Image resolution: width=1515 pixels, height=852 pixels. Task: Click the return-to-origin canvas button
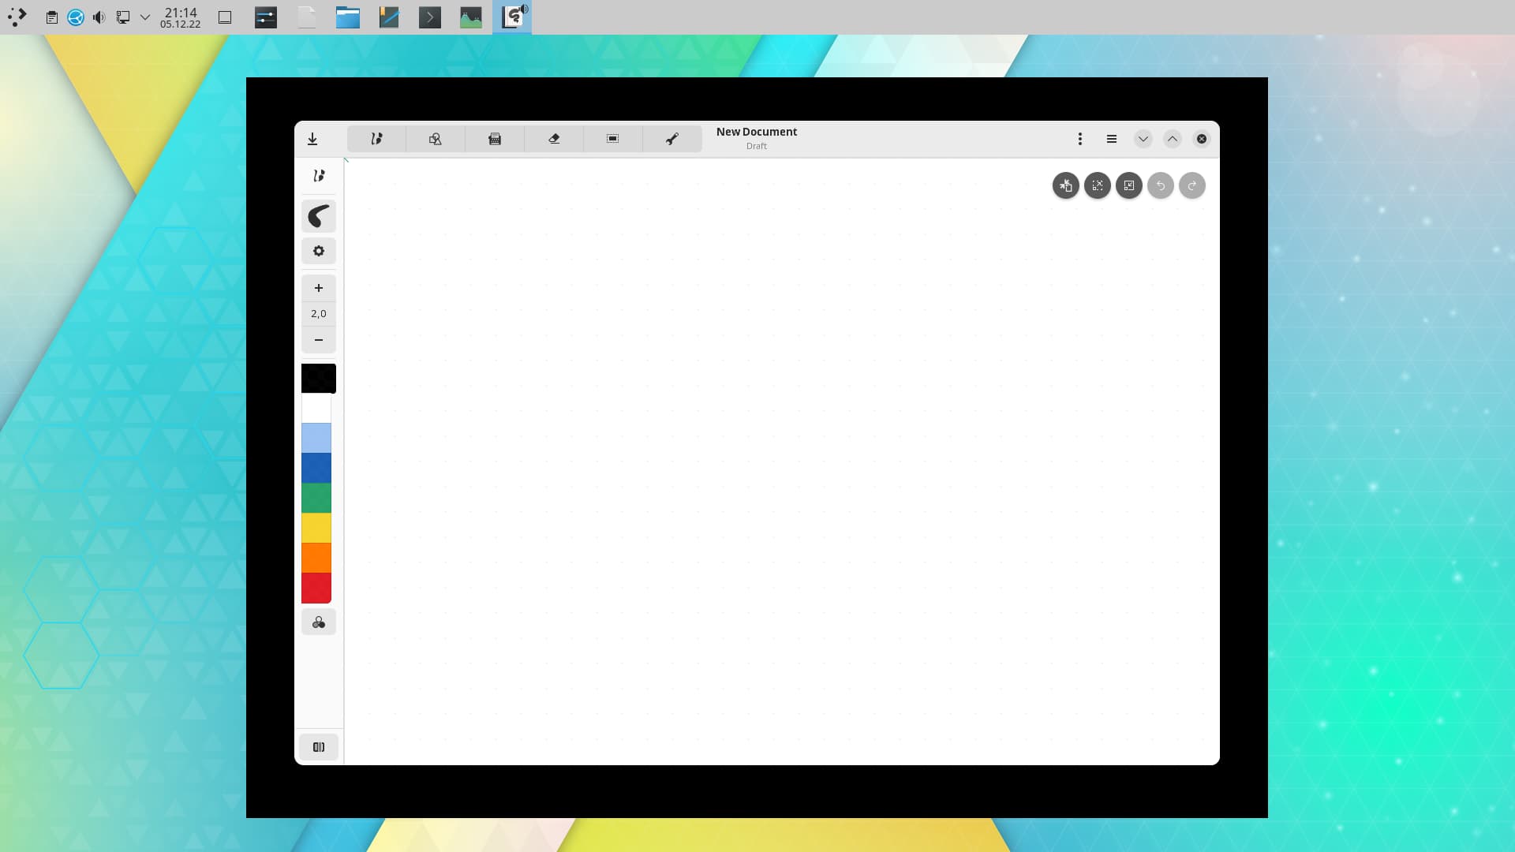1066,185
